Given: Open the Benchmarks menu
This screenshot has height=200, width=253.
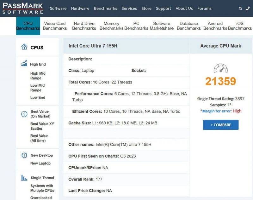Looking at the screenshot, I should [106, 9].
